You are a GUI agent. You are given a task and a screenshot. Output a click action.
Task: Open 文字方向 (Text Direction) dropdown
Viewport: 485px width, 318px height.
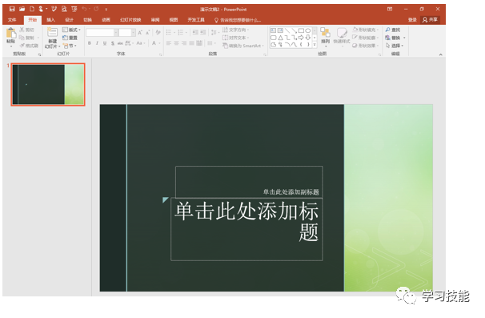coord(235,30)
